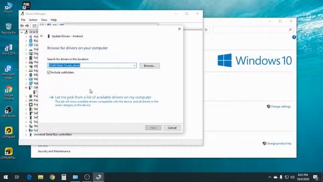Click refresh icon in System window
The height and width of the screenshot is (182, 323).
tap(206, 30)
